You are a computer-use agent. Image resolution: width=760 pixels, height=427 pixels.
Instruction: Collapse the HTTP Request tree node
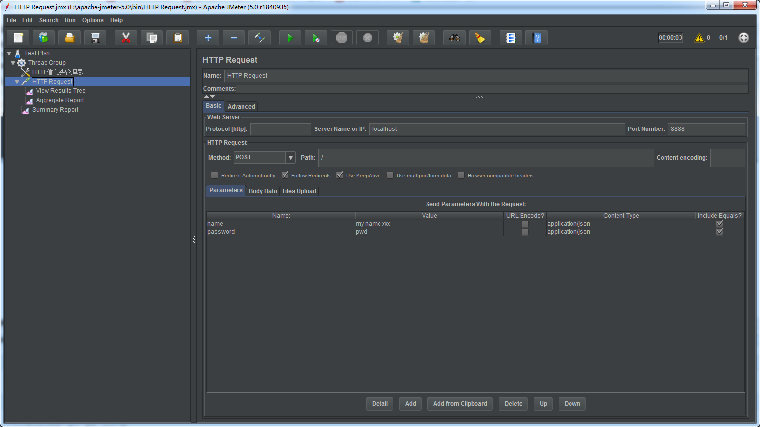[x=17, y=82]
